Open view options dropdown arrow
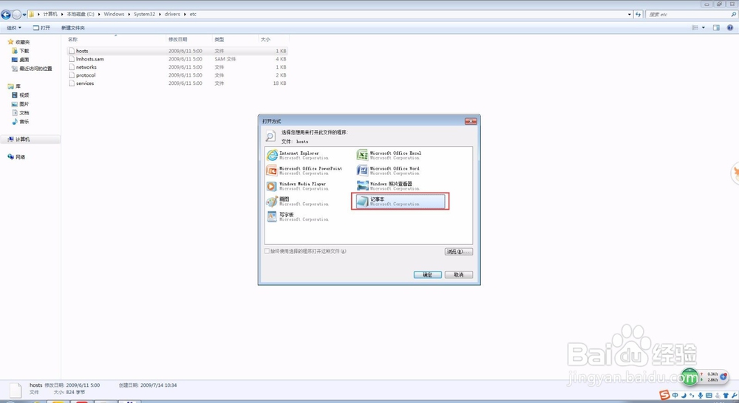 tap(704, 28)
